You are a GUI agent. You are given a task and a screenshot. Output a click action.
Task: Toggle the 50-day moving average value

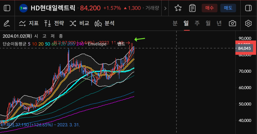48,44
